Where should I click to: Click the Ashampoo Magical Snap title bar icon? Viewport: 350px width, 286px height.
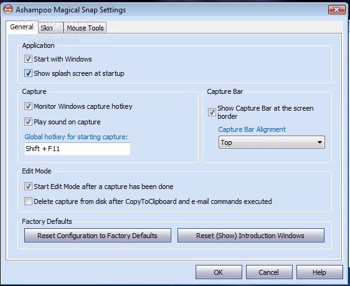coord(8,10)
